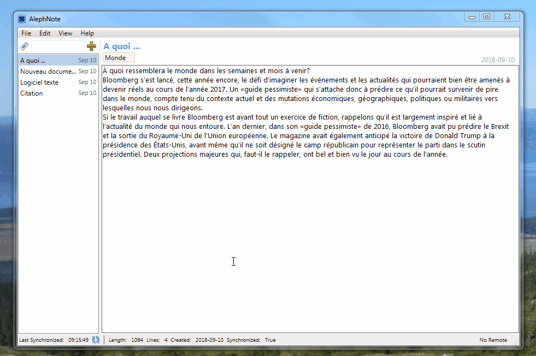Open the Edit menu
The image size is (536, 356).
(x=45, y=33)
